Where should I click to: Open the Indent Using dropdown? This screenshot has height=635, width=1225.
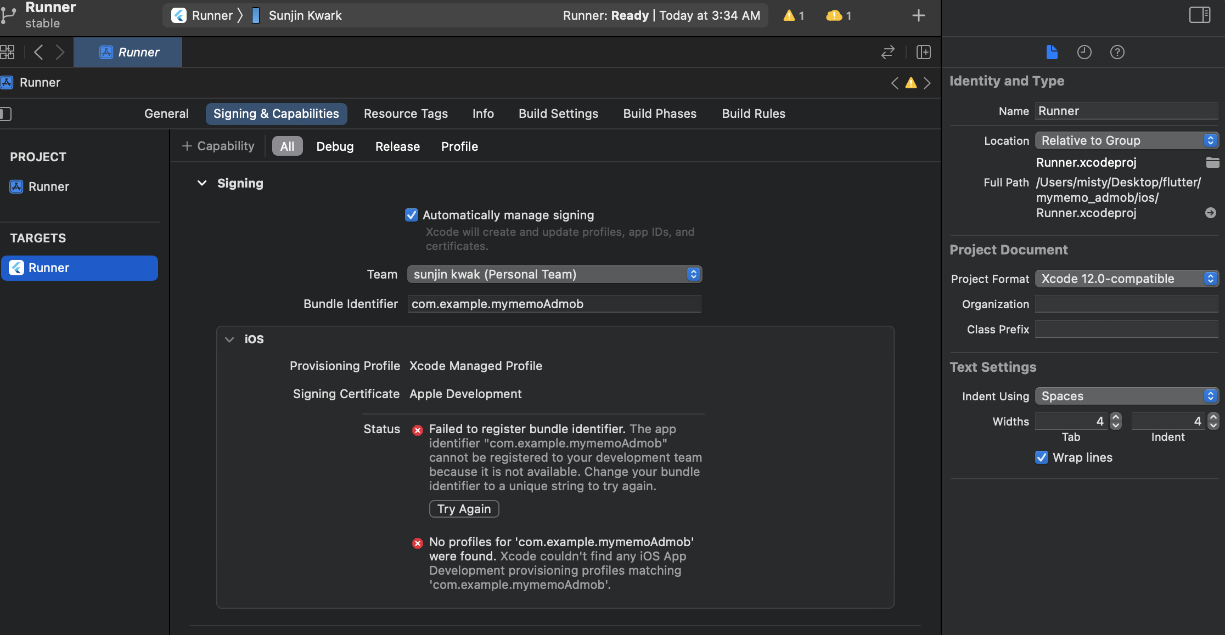[1127, 396]
